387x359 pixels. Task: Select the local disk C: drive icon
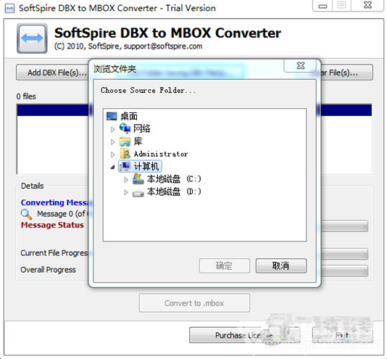(x=138, y=179)
